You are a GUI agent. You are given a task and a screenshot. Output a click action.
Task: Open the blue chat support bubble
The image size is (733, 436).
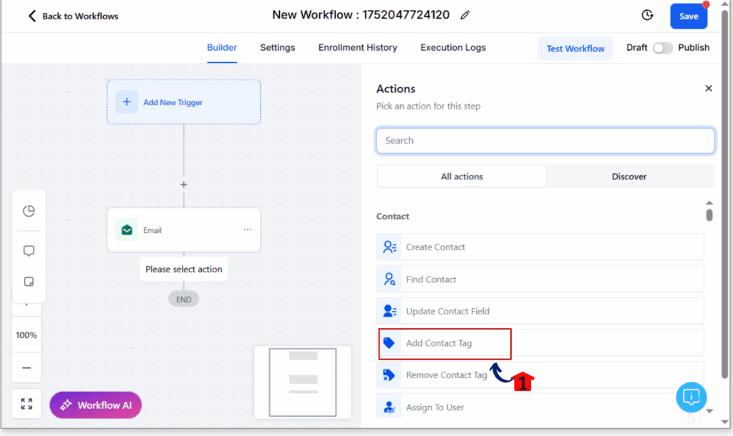691,397
